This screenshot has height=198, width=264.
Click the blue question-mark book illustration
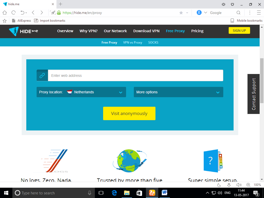[x=213, y=161]
